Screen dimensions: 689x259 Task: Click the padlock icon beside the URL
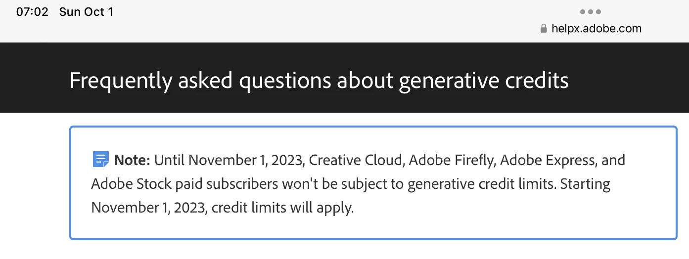pos(544,29)
